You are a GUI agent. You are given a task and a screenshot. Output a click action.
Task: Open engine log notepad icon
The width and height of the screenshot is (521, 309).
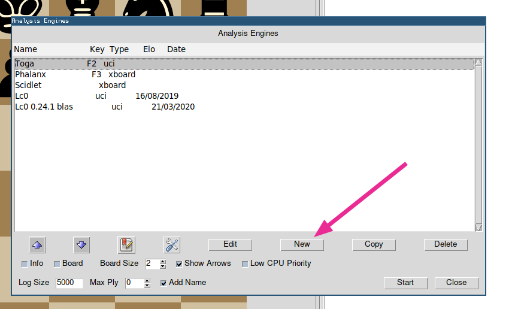click(126, 244)
